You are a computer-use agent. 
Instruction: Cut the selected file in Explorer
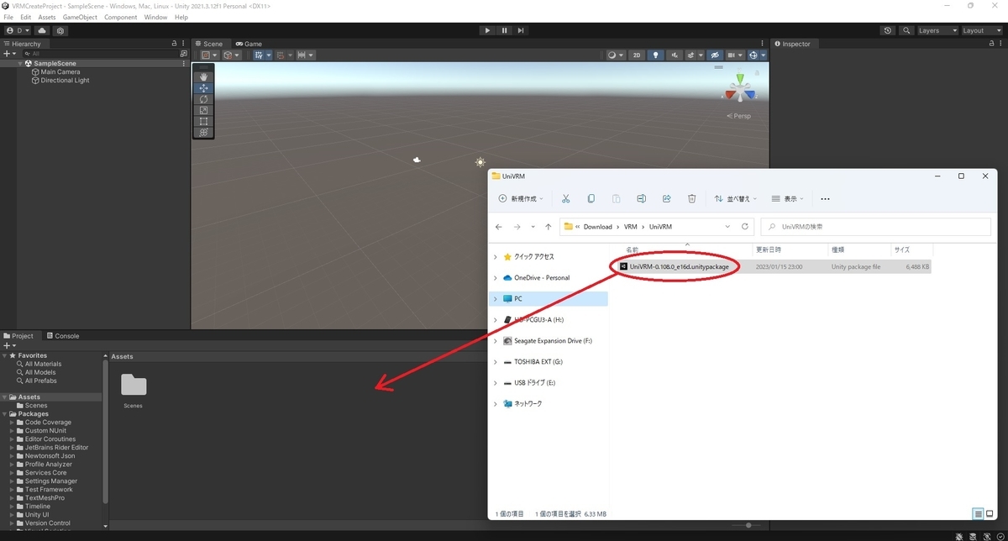point(566,199)
